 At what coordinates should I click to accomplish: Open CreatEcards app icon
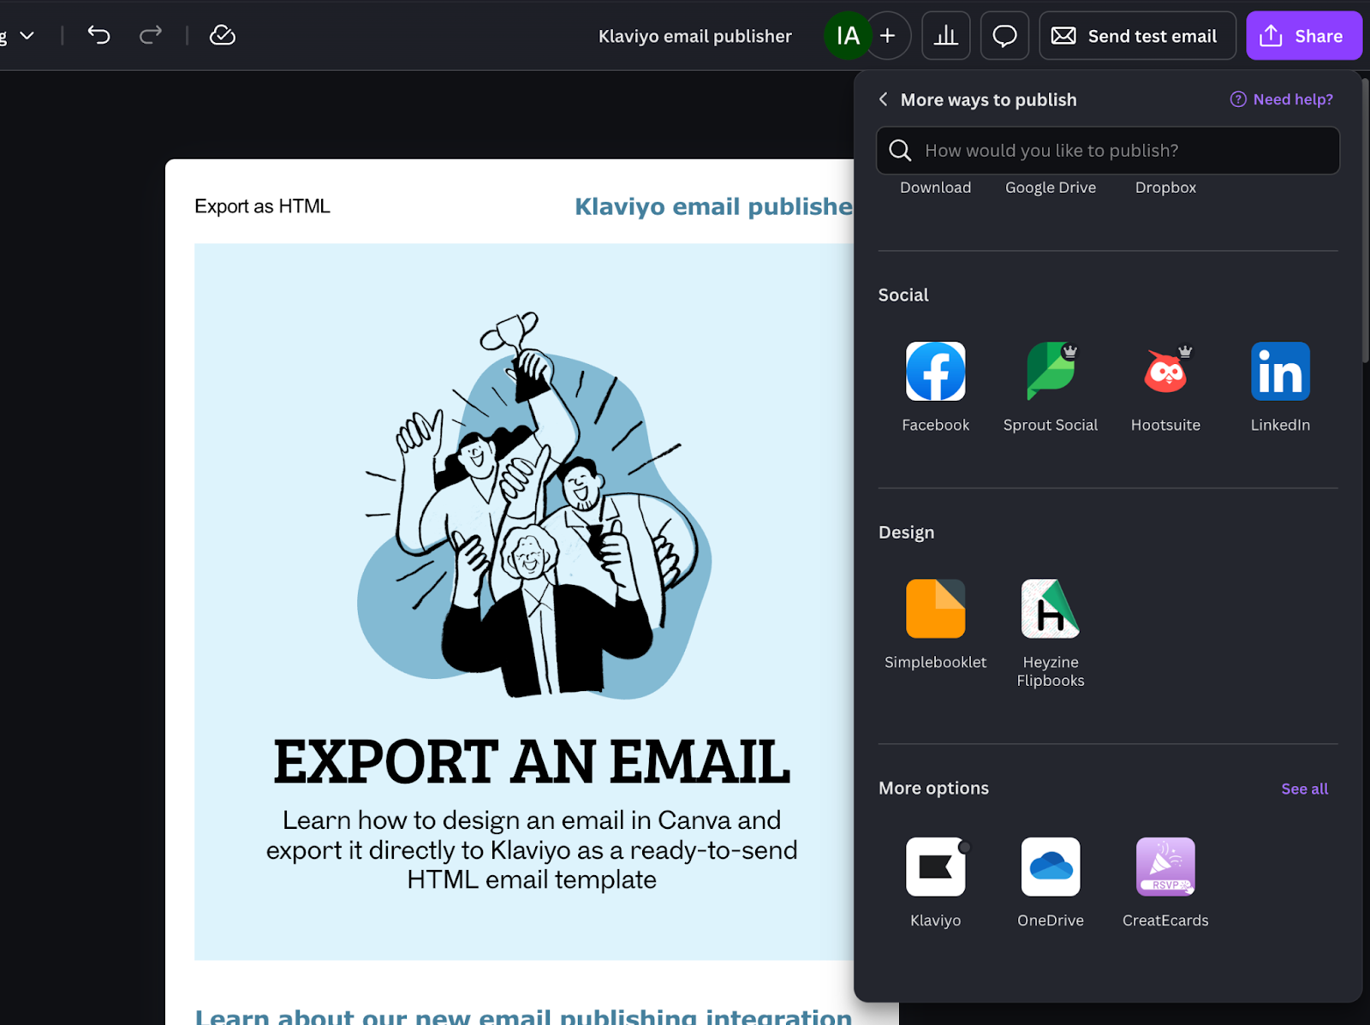pos(1164,867)
